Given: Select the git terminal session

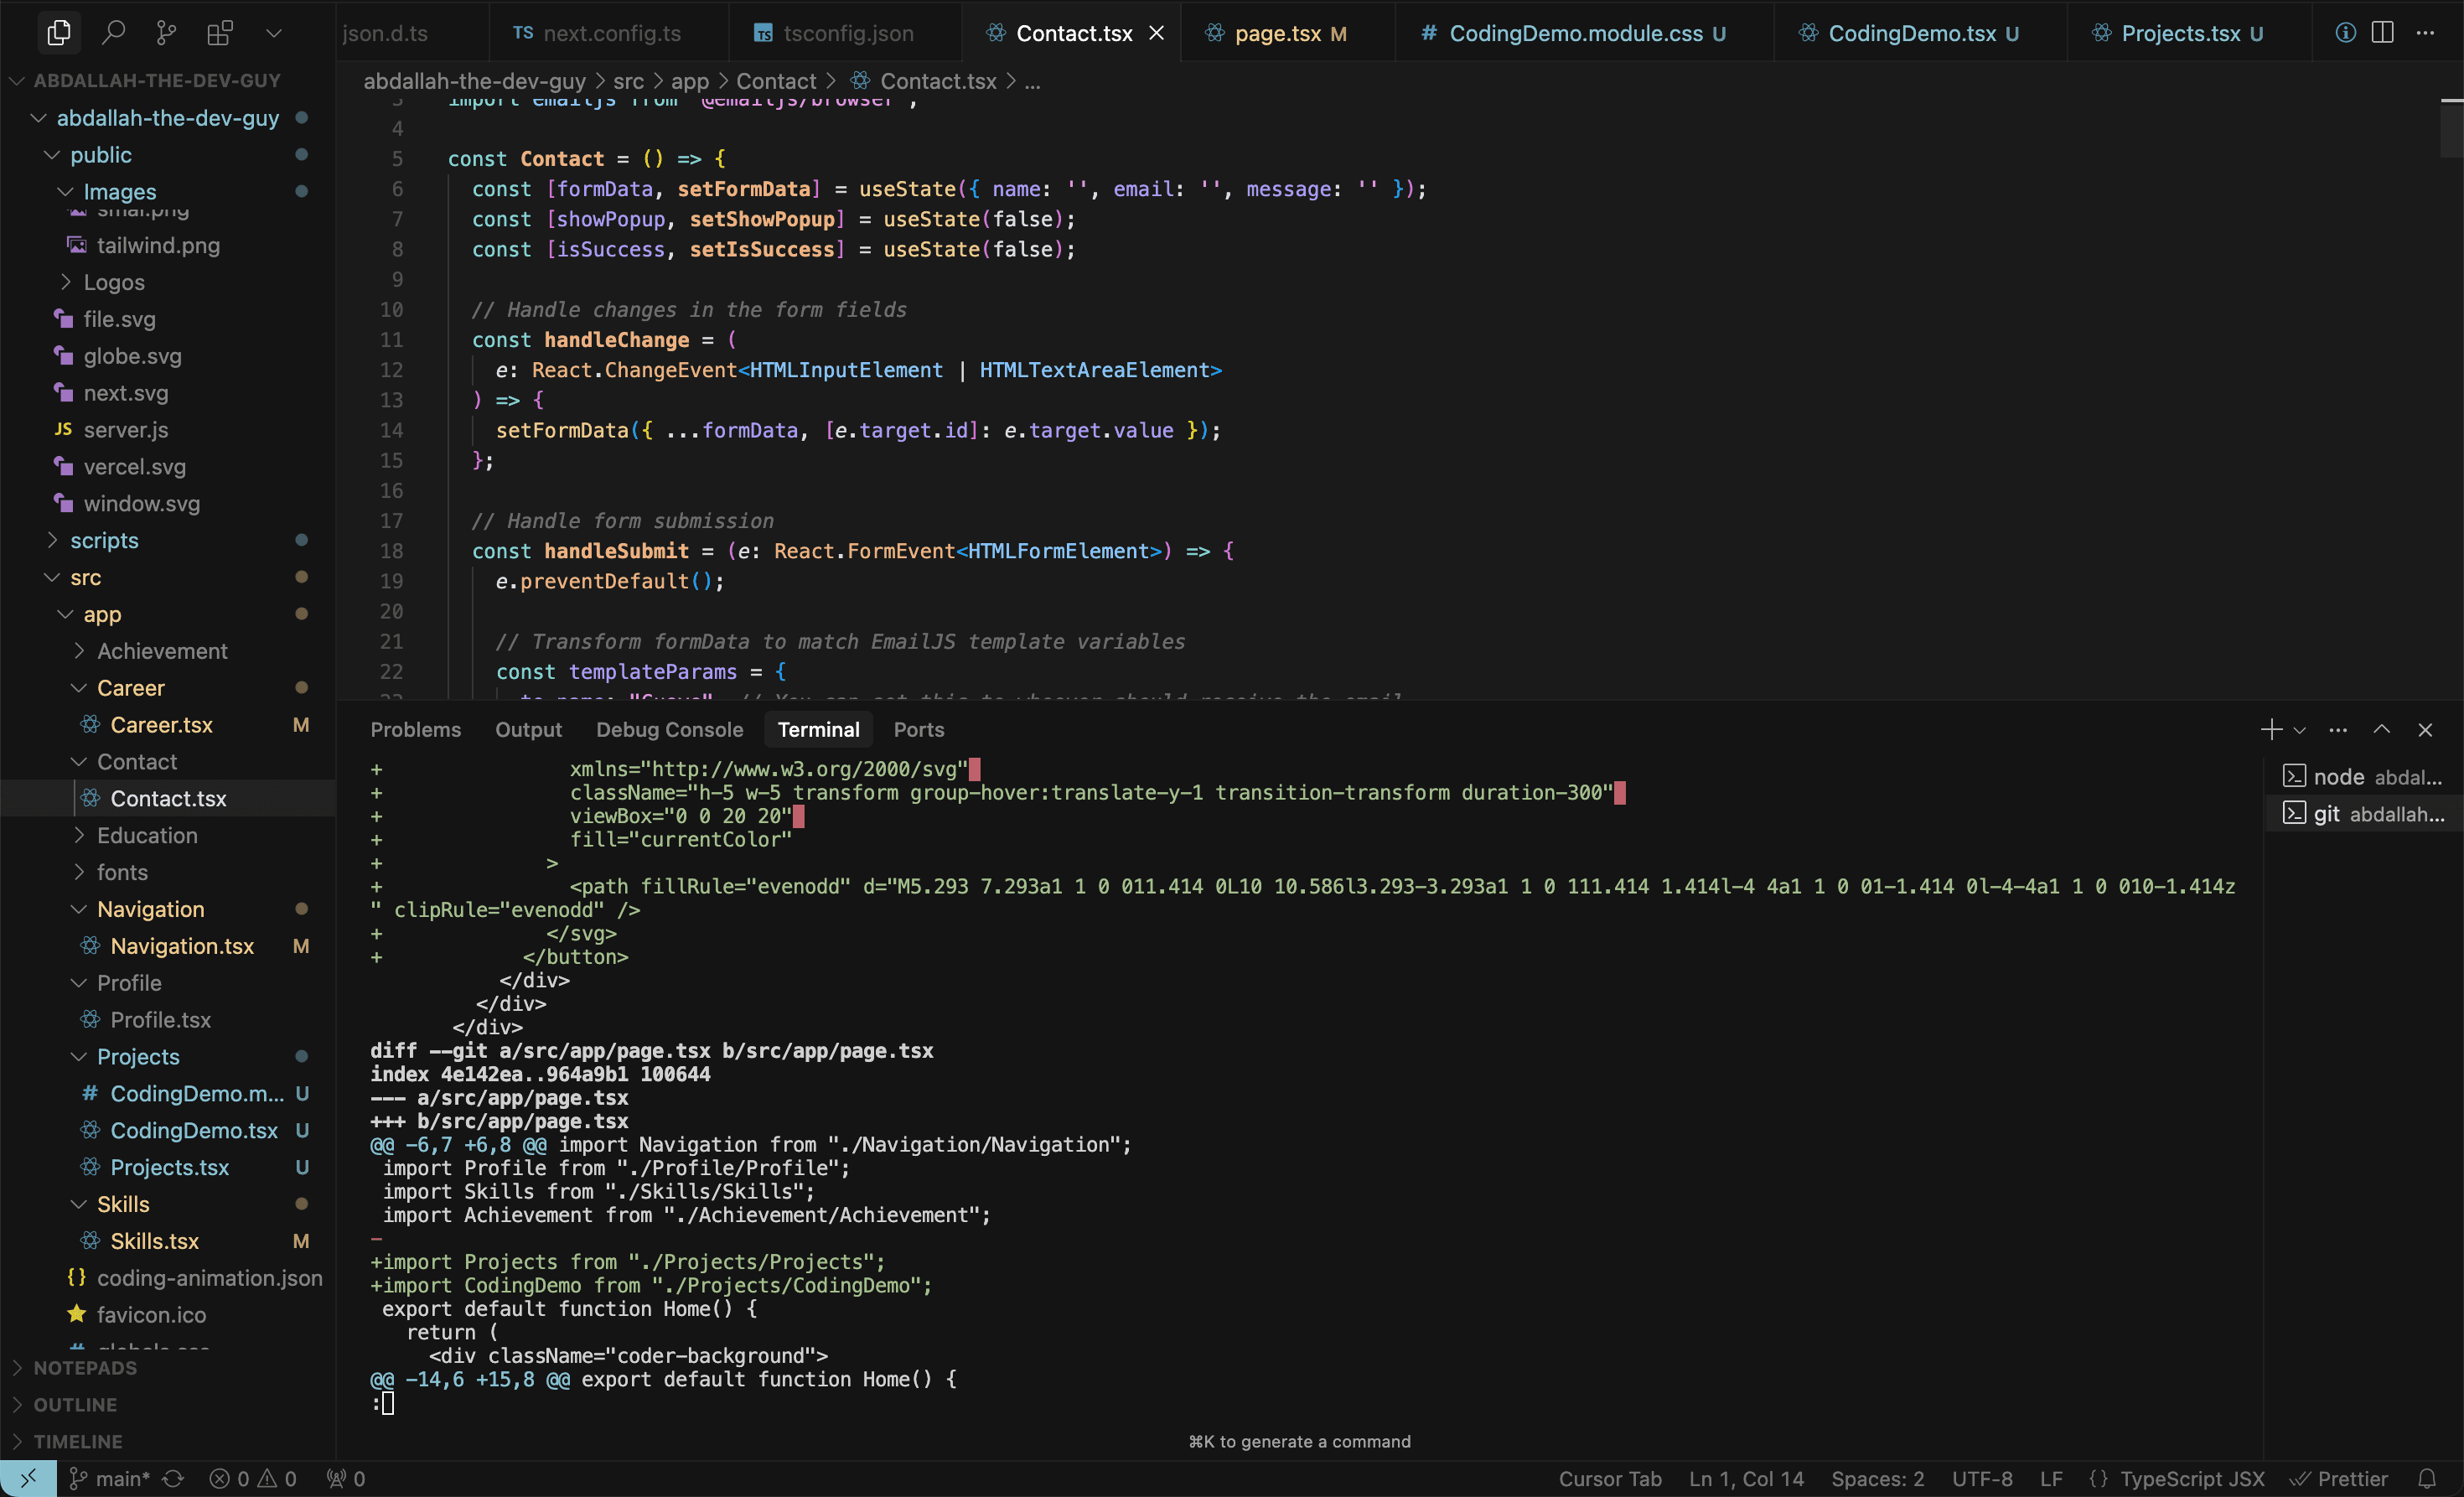Looking at the screenshot, I should coord(2364,814).
